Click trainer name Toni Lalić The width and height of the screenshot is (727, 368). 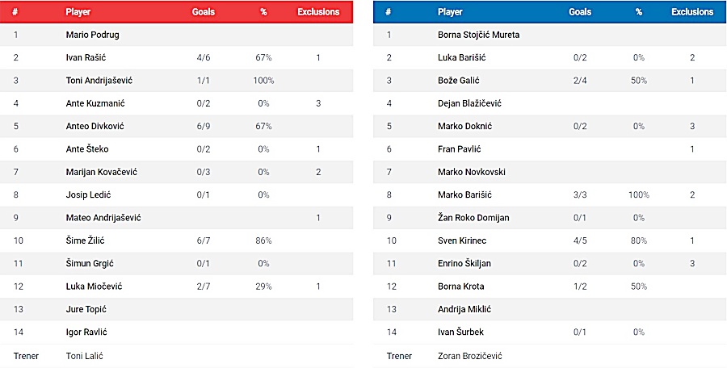coord(84,356)
